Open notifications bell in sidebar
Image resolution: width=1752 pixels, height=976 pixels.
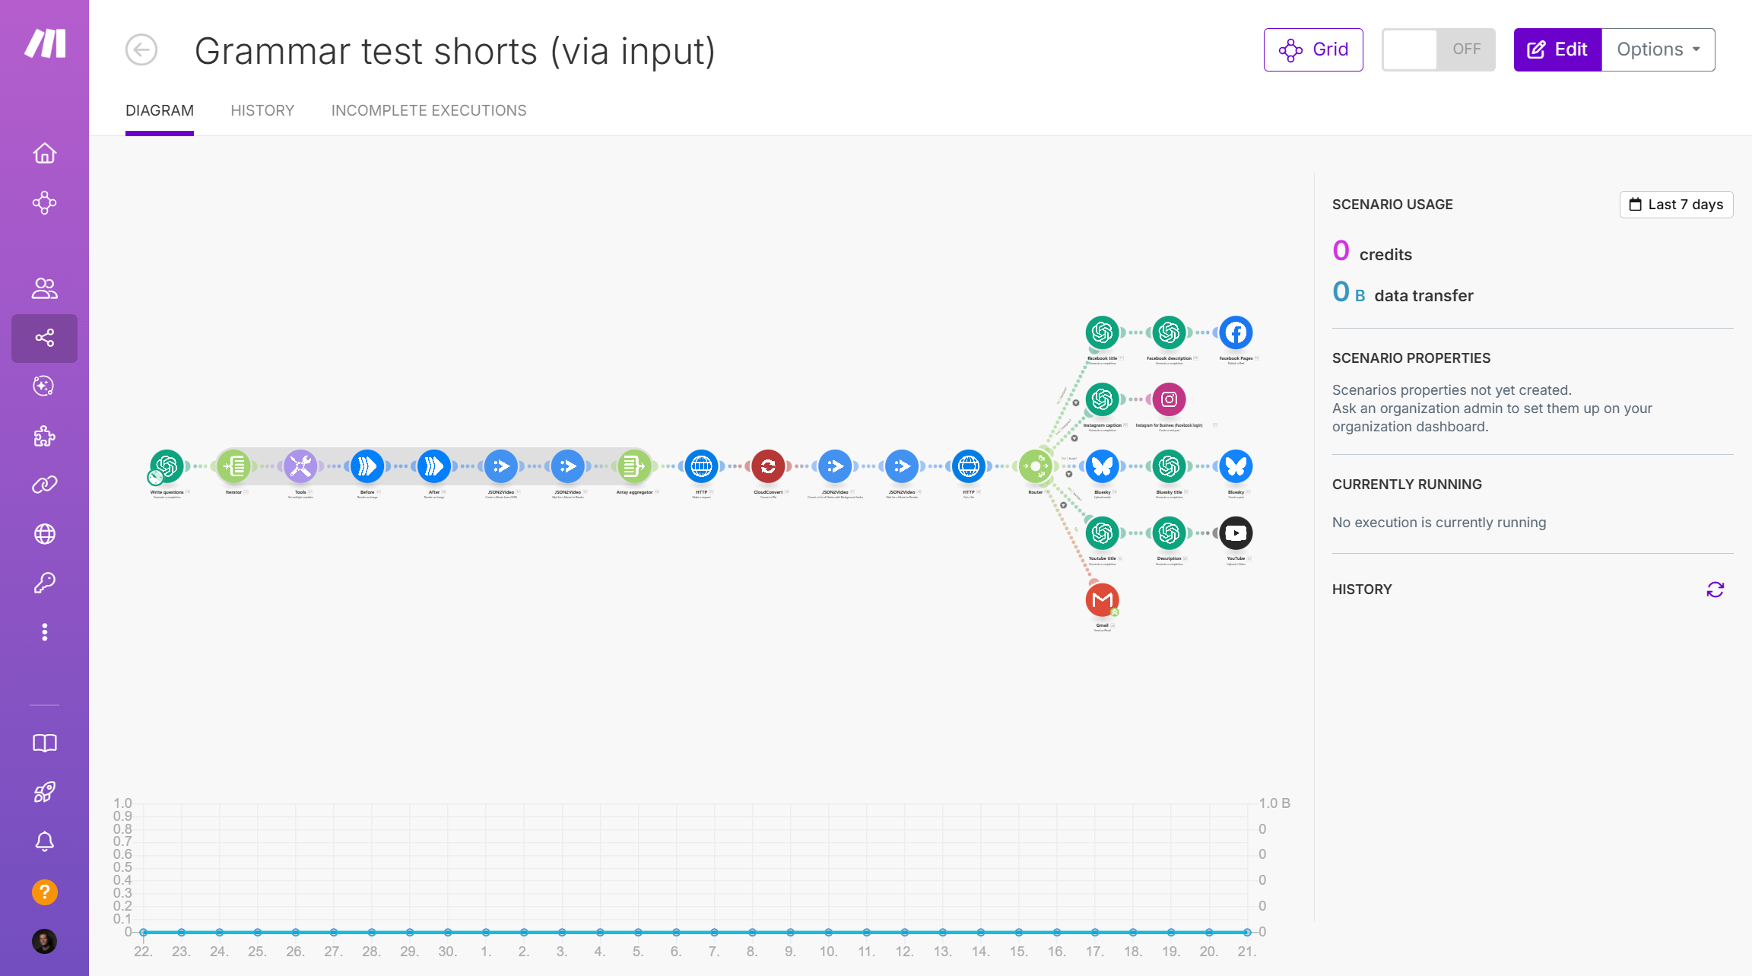coord(45,841)
